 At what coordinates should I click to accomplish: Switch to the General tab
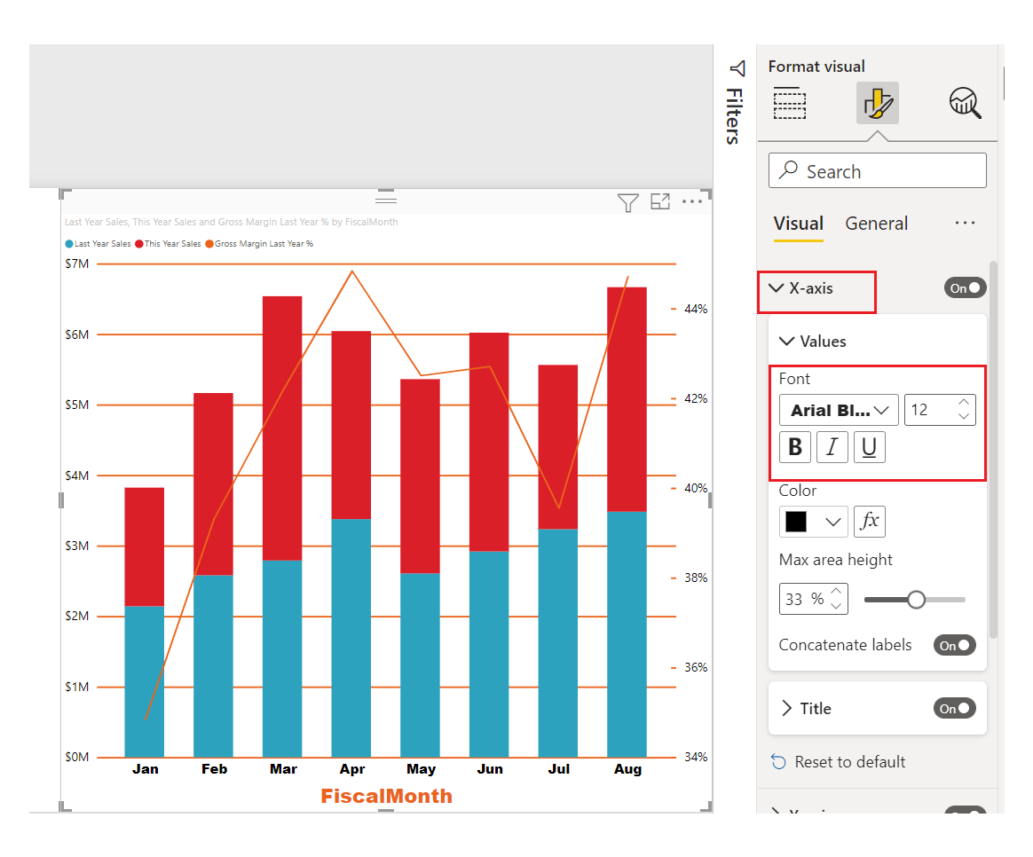[x=876, y=224]
